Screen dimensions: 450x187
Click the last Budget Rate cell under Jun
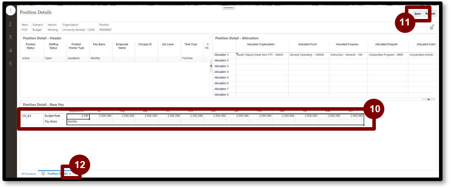pyautogui.click(x=352, y=116)
